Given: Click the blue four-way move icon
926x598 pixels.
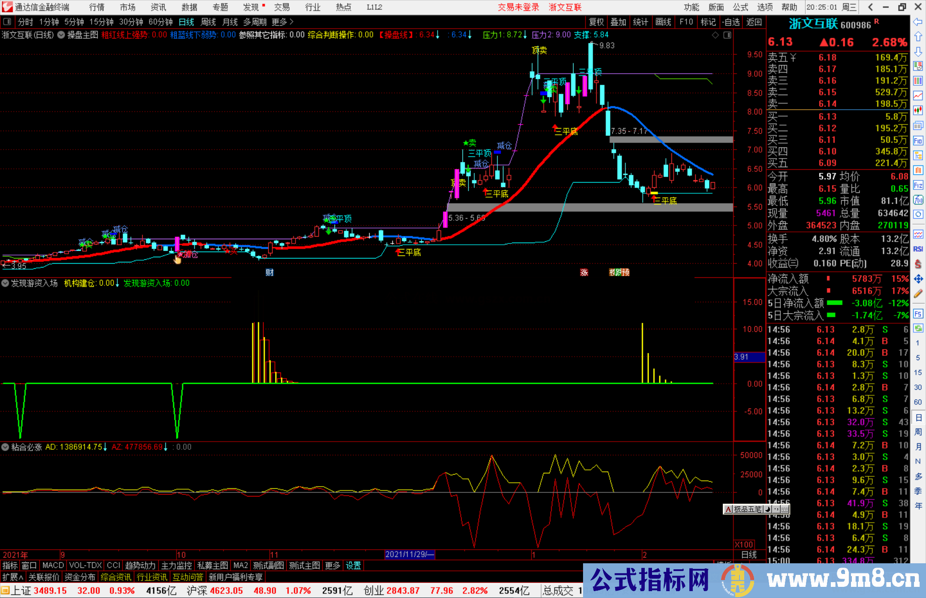Looking at the screenshot, I should [918, 279].
